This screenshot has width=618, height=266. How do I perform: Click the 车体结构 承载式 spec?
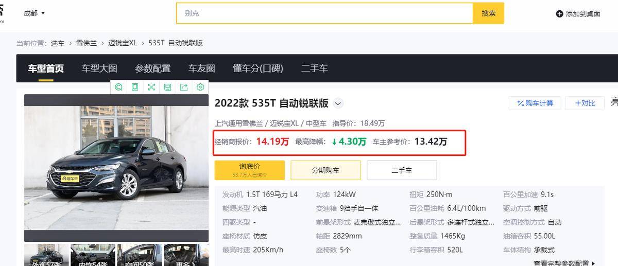click(529, 250)
